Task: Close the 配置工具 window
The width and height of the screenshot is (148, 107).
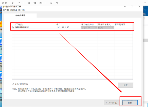Action: point(139,7)
